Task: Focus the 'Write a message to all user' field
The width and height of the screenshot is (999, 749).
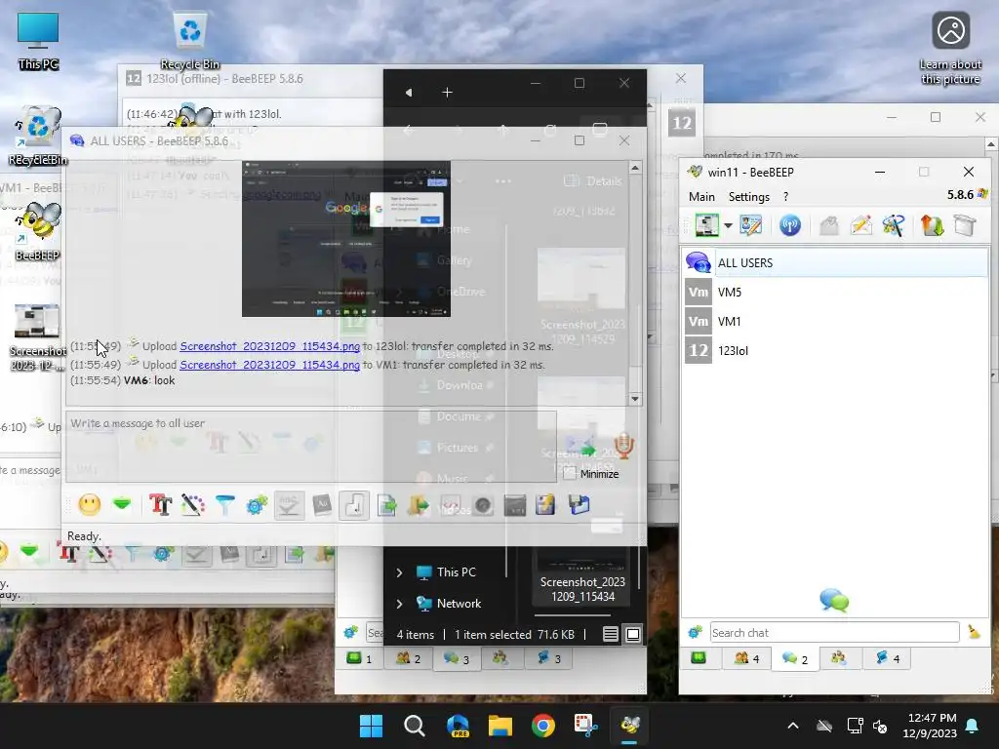Action: click(310, 446)
